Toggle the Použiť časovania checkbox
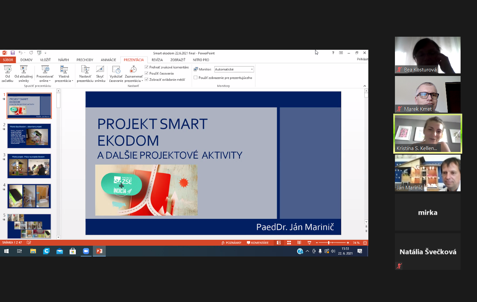477x302 pixels. tap(147, 73)
